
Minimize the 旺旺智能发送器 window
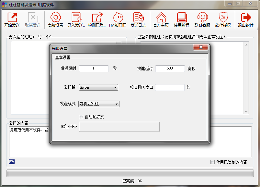[x=230, y=4]
